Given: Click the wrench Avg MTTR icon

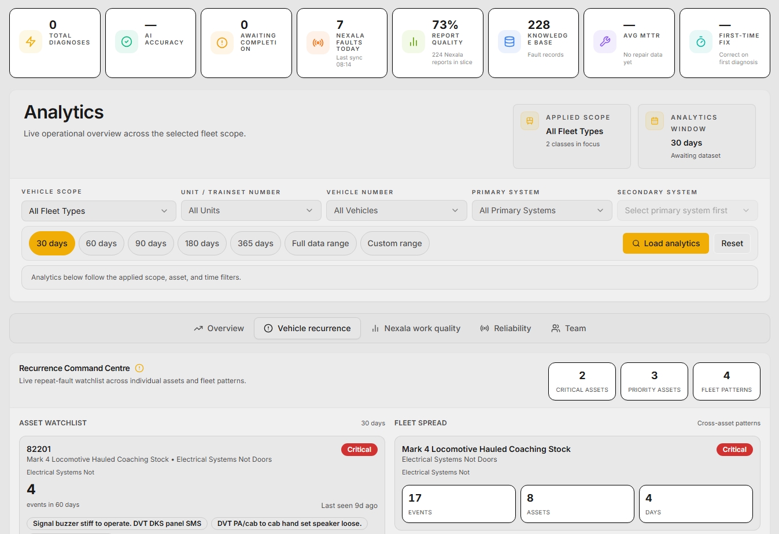Looking at the screenshot, I should pos(605,42).
